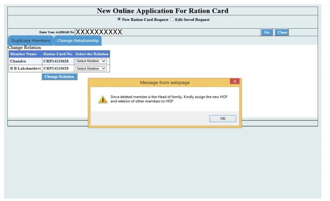330x201 pixels.
Task: Click the Go button
Action: point(267,32)
